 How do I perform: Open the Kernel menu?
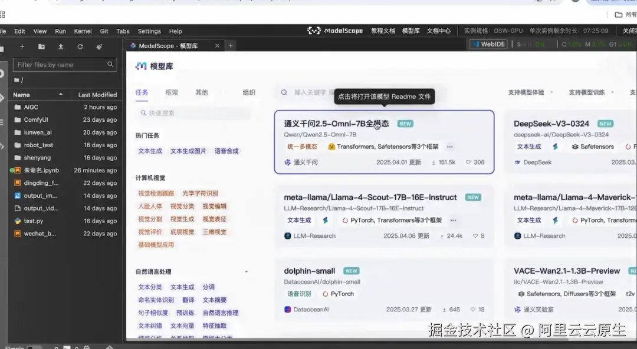82,31
